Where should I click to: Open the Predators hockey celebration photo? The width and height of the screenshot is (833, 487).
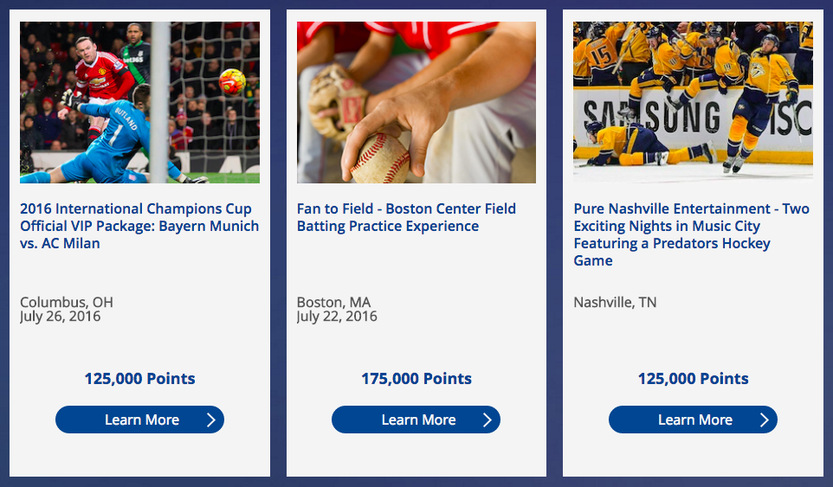pyautogui.click(x=694, y=101)
